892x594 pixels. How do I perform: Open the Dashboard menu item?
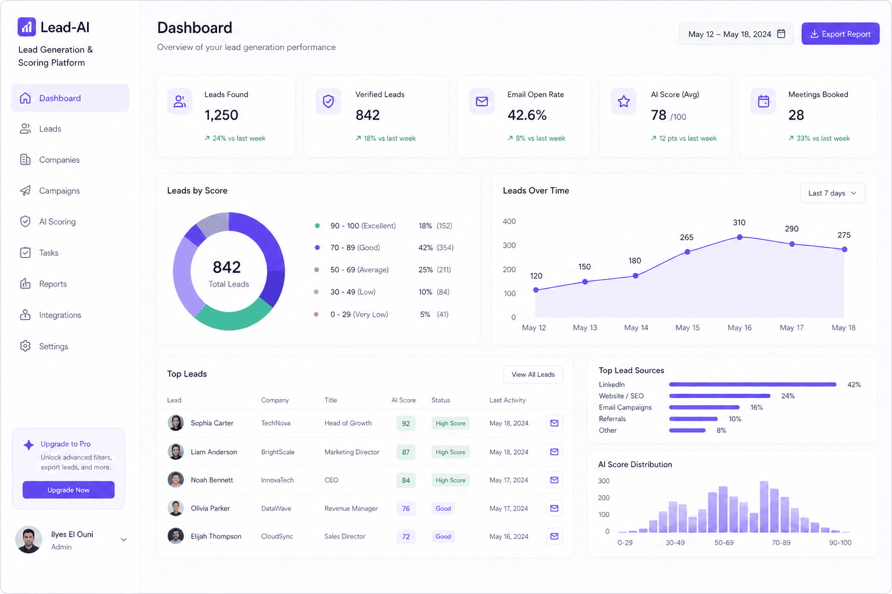[x=70, y=98]
